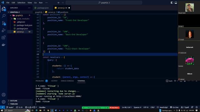Expand the OUTLINE section
The width and height of the screenshot is (200, 112).
(14, 101)
